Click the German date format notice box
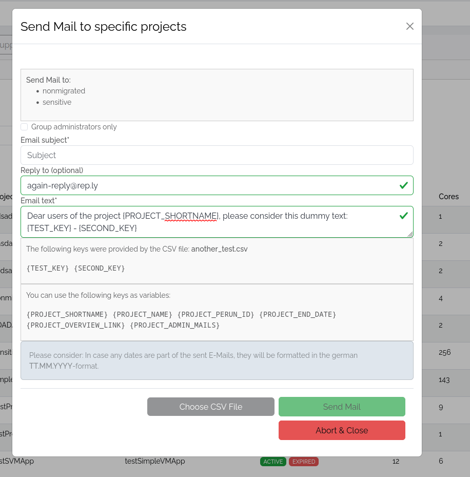The width and height of the screenshot is (470, 477). [x=217, y=360]
